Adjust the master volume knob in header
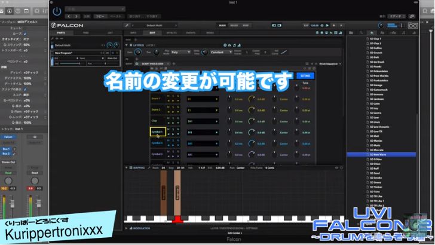 pos(381,26)
